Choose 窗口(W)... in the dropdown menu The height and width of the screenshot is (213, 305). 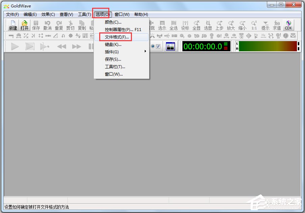(121, 74)
